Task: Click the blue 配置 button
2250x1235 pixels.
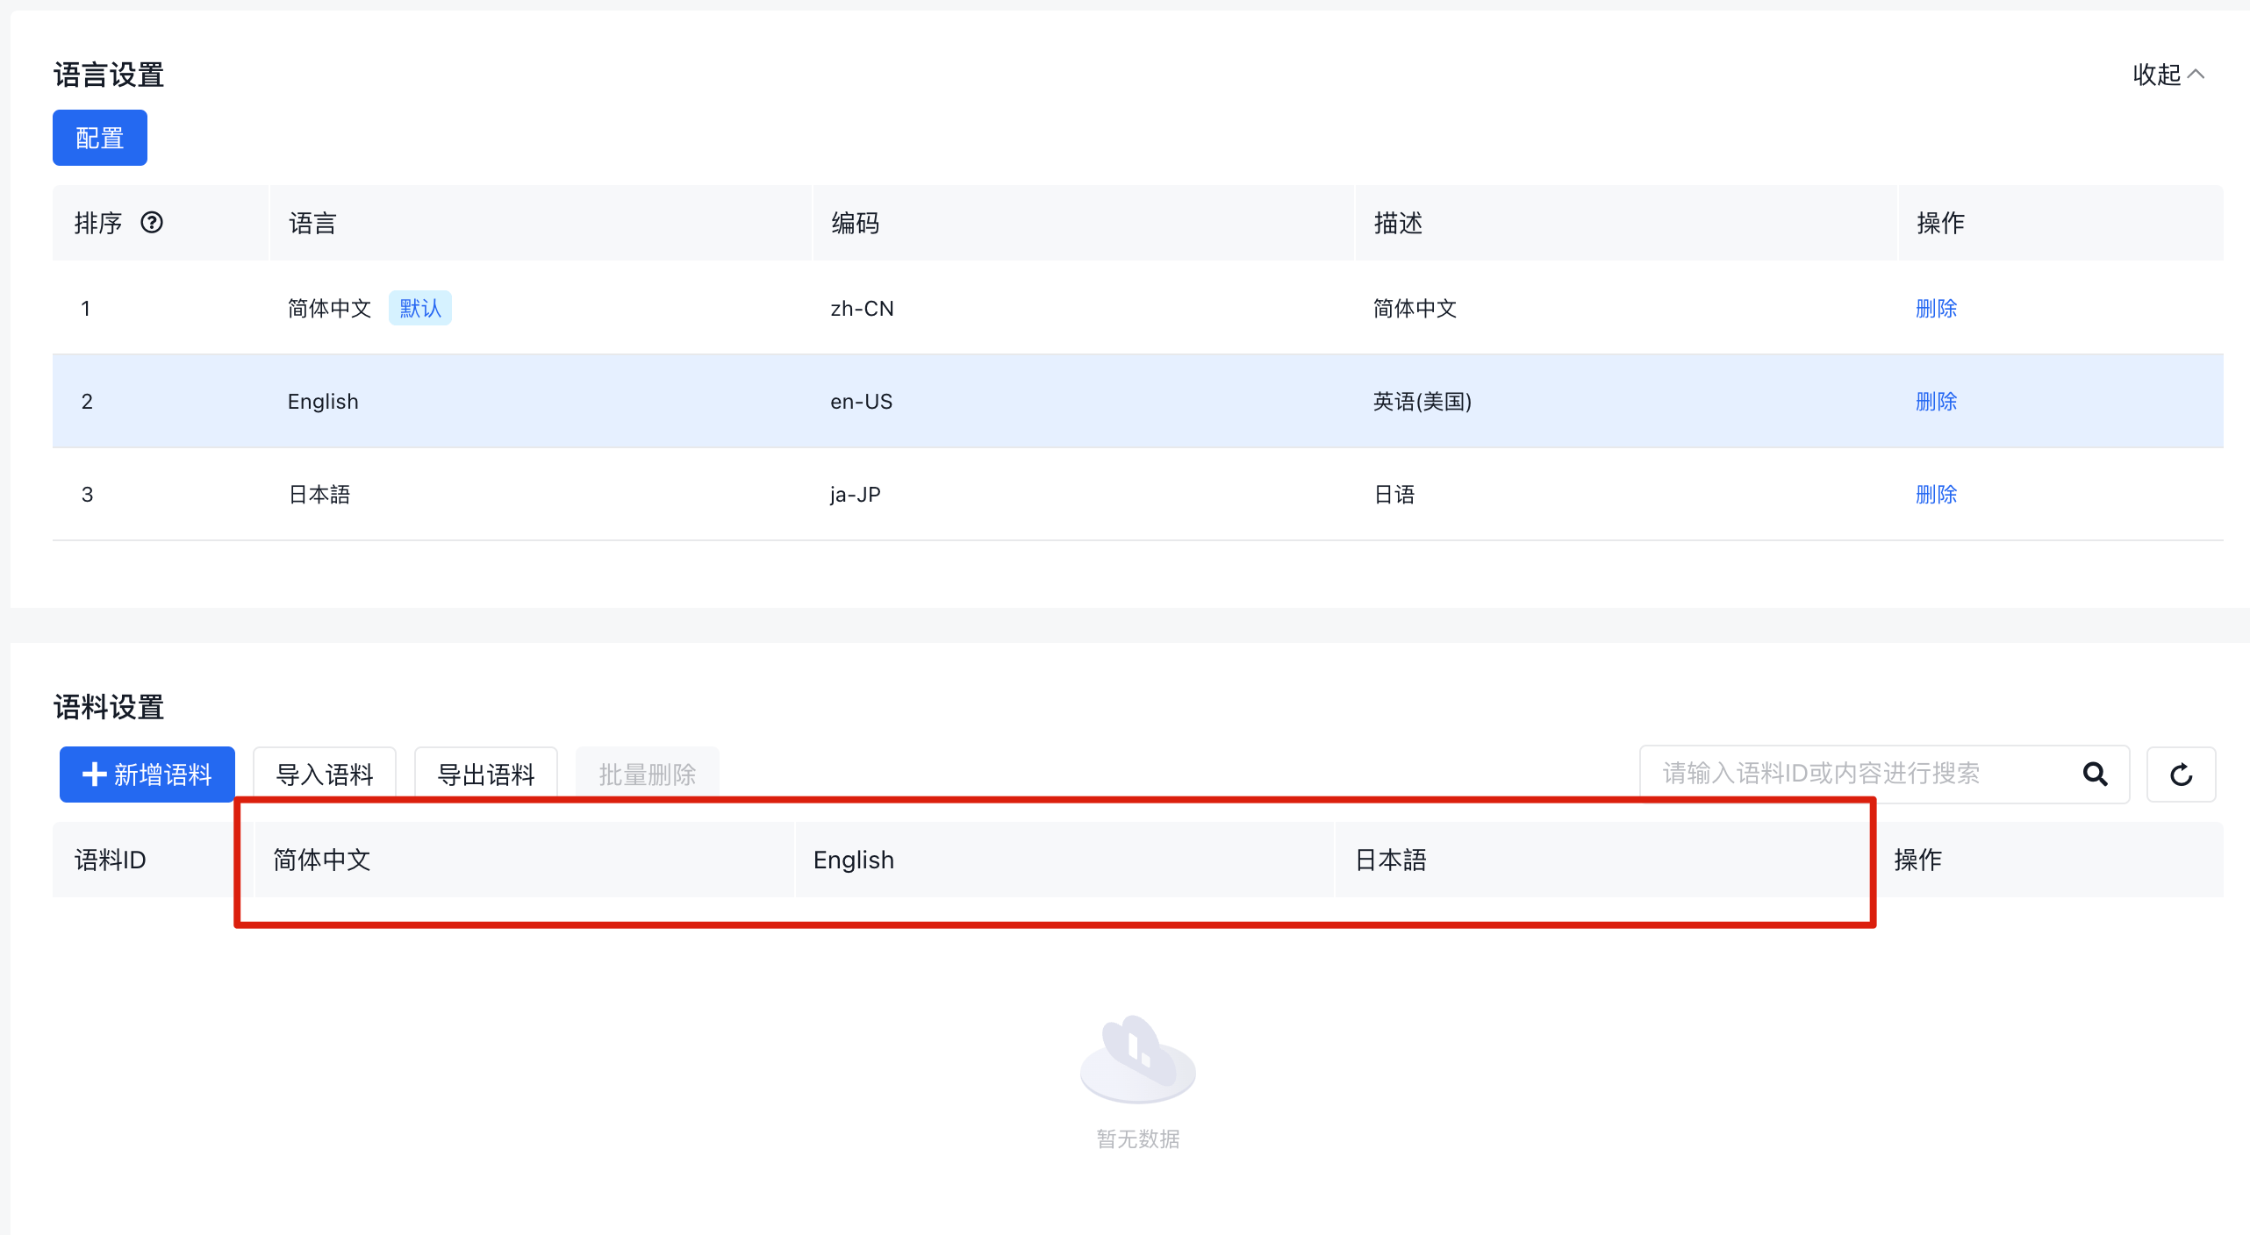Action: click(x=100, y=138)
